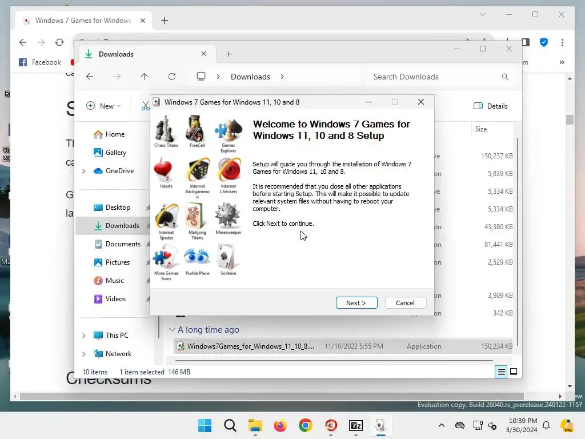Open taskbar Search
The image size is (585, 439).
230,425
